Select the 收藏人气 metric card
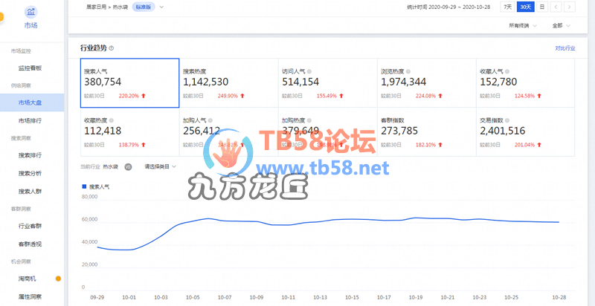 [x=526, y=83]
